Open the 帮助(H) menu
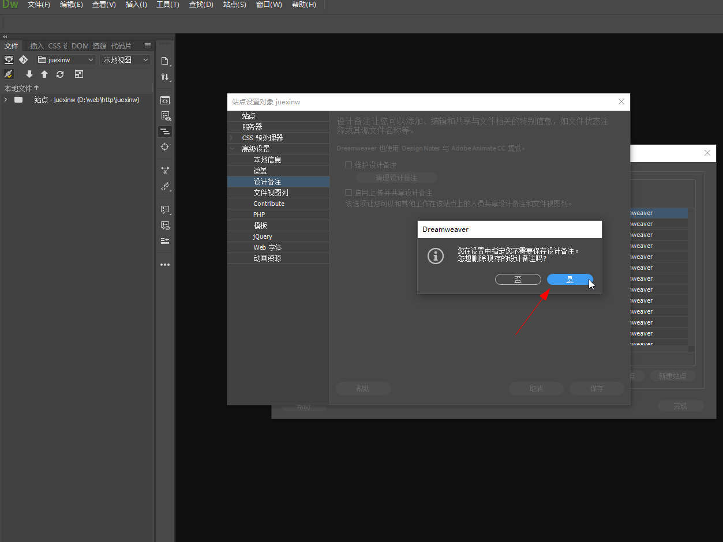Image resolution: width=723 pixels, height=542 pixels. tap(304, 5)
